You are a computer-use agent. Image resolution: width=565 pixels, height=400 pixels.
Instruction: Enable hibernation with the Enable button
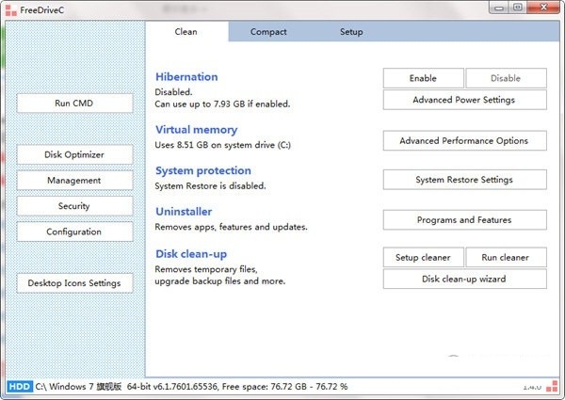point(423,78)
